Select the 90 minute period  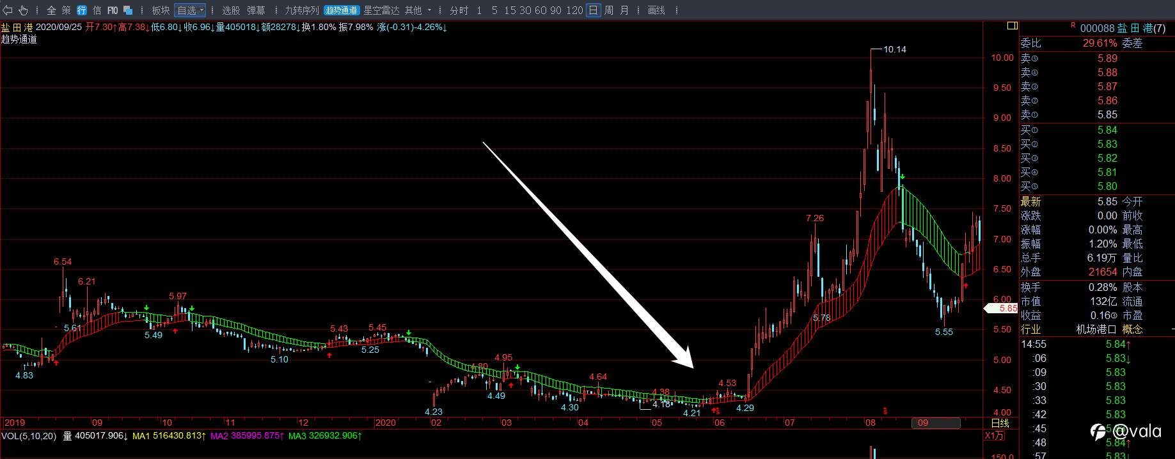click(x=556, y=10)
